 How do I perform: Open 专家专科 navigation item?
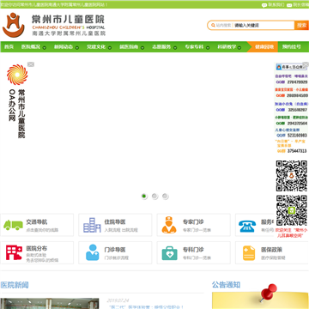pyautogui.click(x=194, y=47)
